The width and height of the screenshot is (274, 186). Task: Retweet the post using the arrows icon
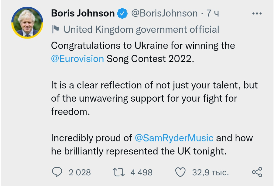[x=118, y=172]
